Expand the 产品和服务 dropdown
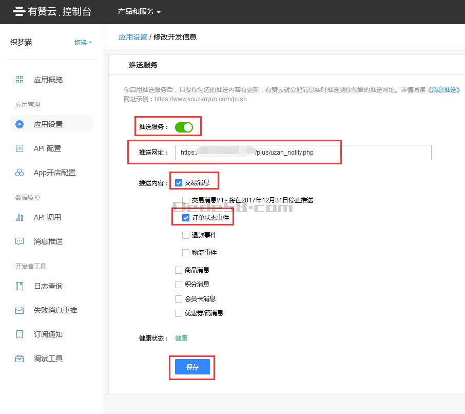The width and height of the screenshot is (465, 414). [139, 11]
